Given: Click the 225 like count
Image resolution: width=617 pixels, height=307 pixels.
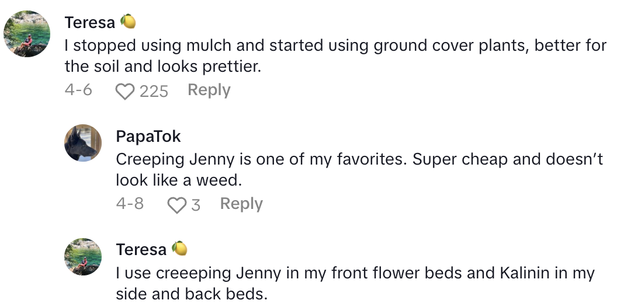Looking at the screenshot, I should 154,91.
